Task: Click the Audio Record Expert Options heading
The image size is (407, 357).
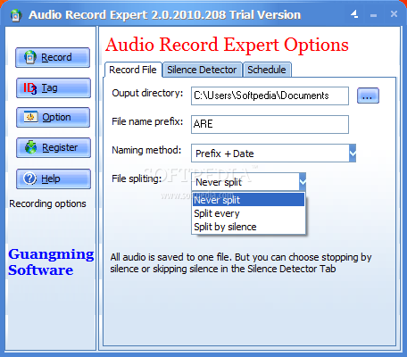Action: (227, 45)
